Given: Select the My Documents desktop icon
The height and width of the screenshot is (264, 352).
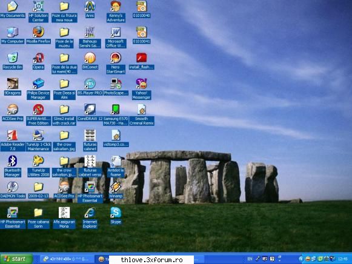Looking at the screenshot, I should pos(12,10).
